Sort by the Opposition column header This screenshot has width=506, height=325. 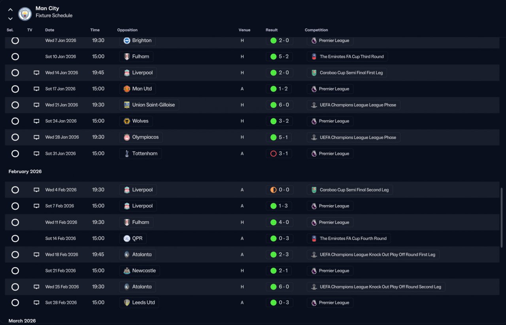[127, 30]
